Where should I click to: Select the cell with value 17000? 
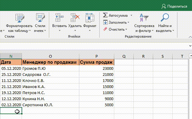[x=97, y=80]
